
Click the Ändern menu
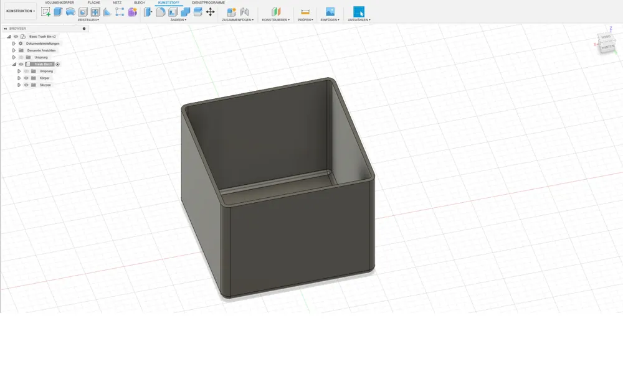177,19
